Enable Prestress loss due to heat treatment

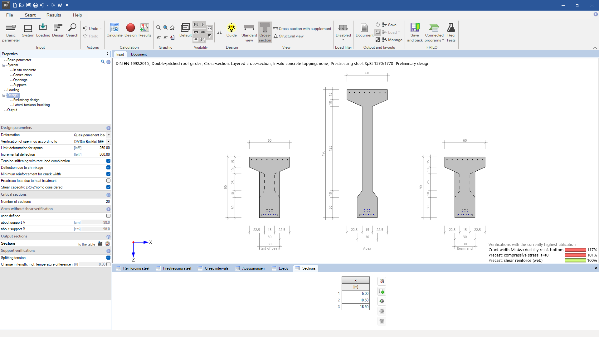click(108, 180)
